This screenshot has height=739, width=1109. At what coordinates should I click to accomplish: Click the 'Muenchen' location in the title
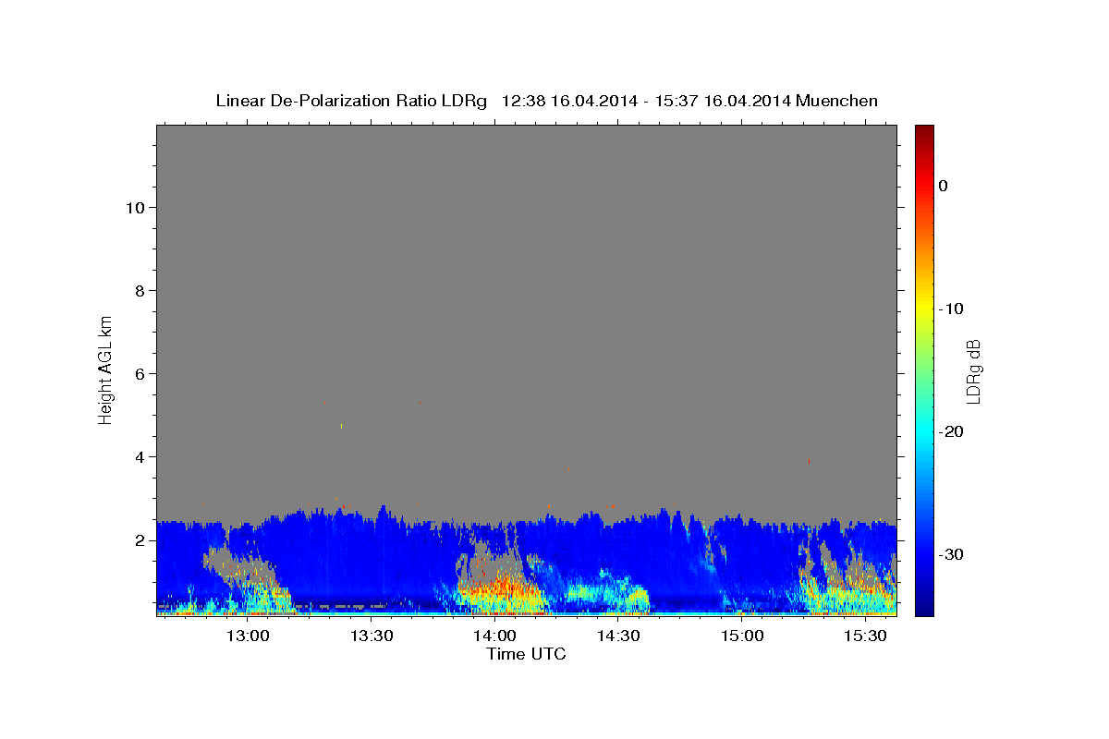click(x=835, y=101)
